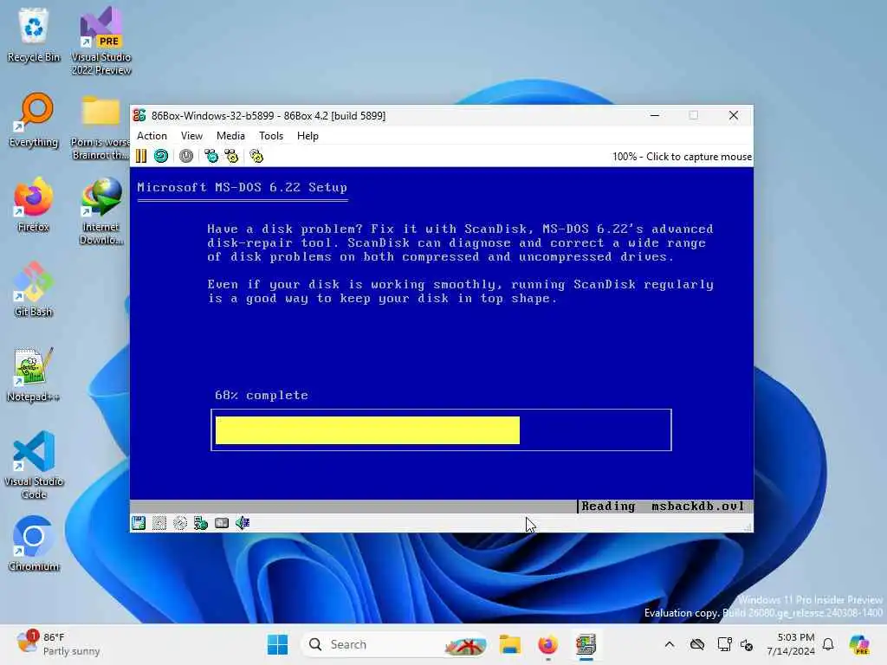This screenshot has height=665, width=887.
Task: Show hidden system tray icons chevron
Action: point(670,644)
